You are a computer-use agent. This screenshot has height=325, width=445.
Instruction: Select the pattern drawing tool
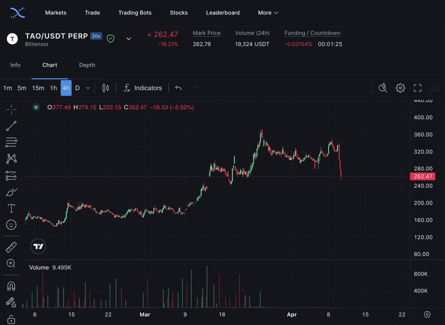(x=11, y=159)
